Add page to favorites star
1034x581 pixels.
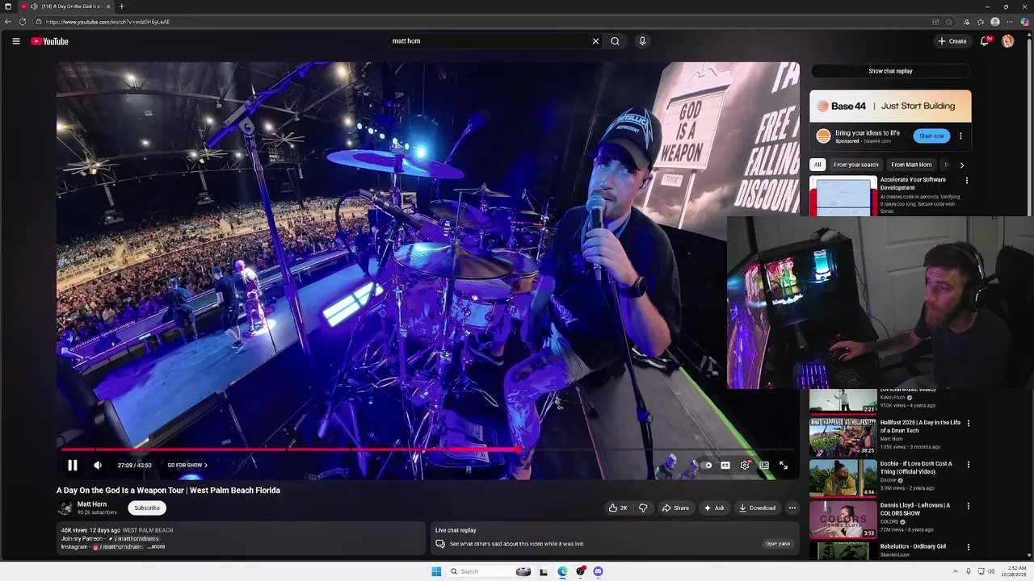point(949,22)
